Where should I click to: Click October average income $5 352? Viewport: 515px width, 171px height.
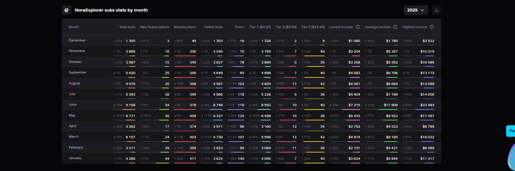click(x=392, y=63)
